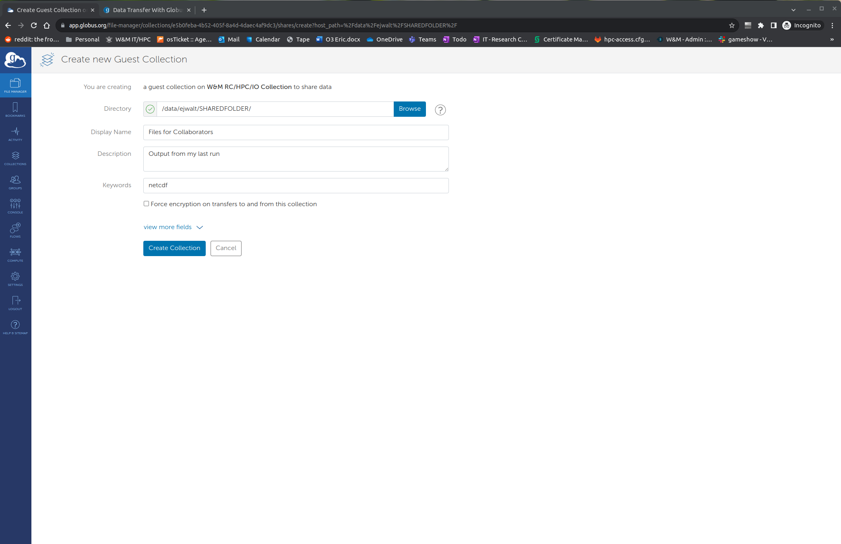Expand view more fields
This screenshot has height=544, width=841.
click(x=173, y=227)
